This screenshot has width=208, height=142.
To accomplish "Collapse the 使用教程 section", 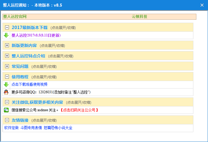I will click(7, 77).
